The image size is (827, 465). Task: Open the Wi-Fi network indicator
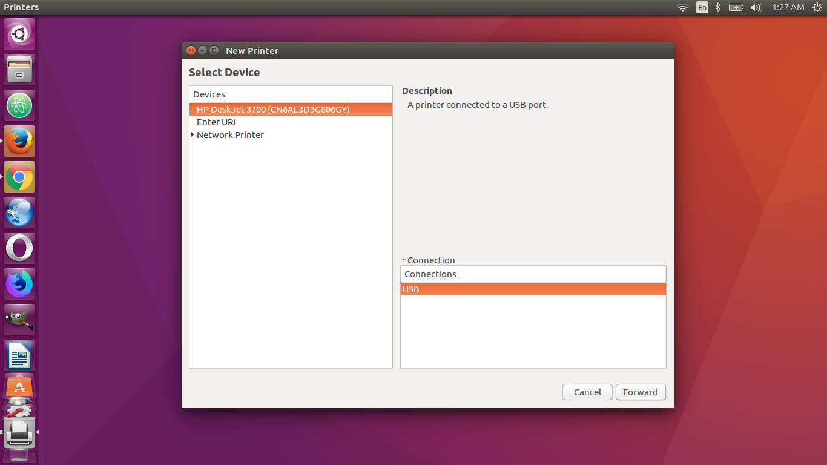click(x=683, y=7)
